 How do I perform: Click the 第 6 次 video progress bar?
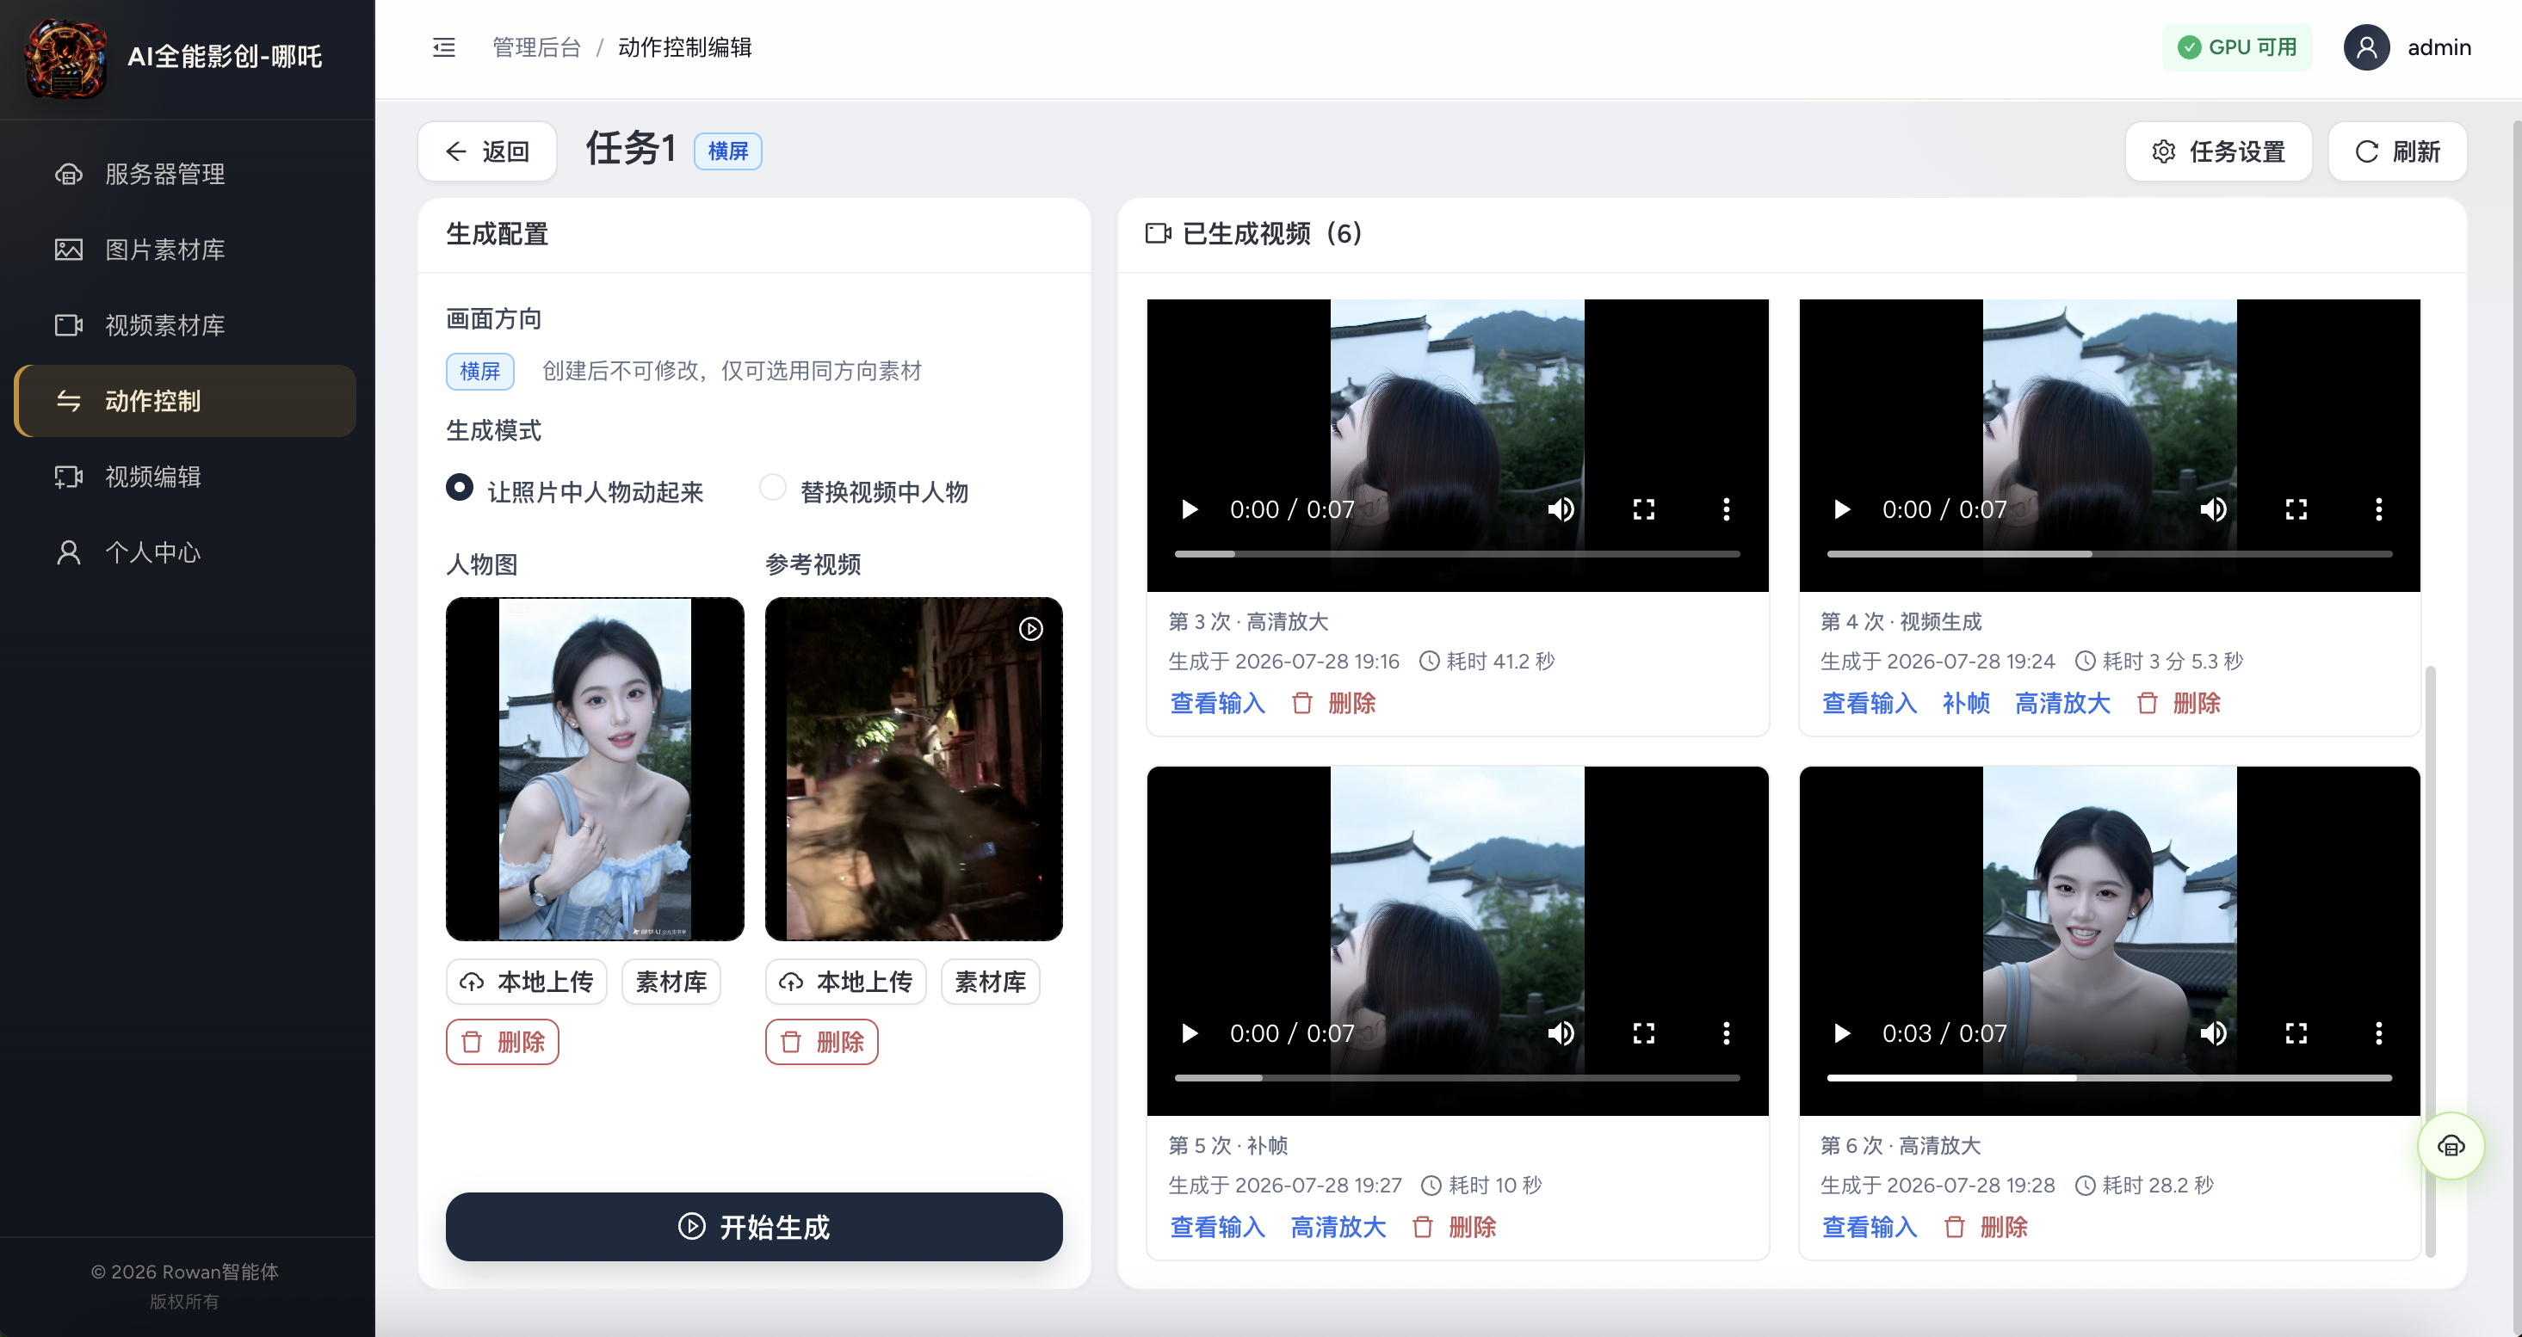2109,1076
